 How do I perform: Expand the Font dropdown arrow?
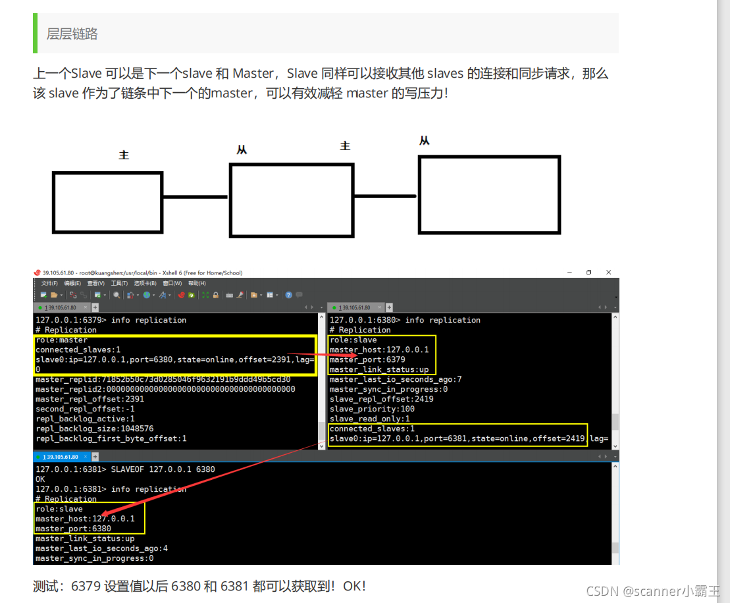[x=169, y=295]
